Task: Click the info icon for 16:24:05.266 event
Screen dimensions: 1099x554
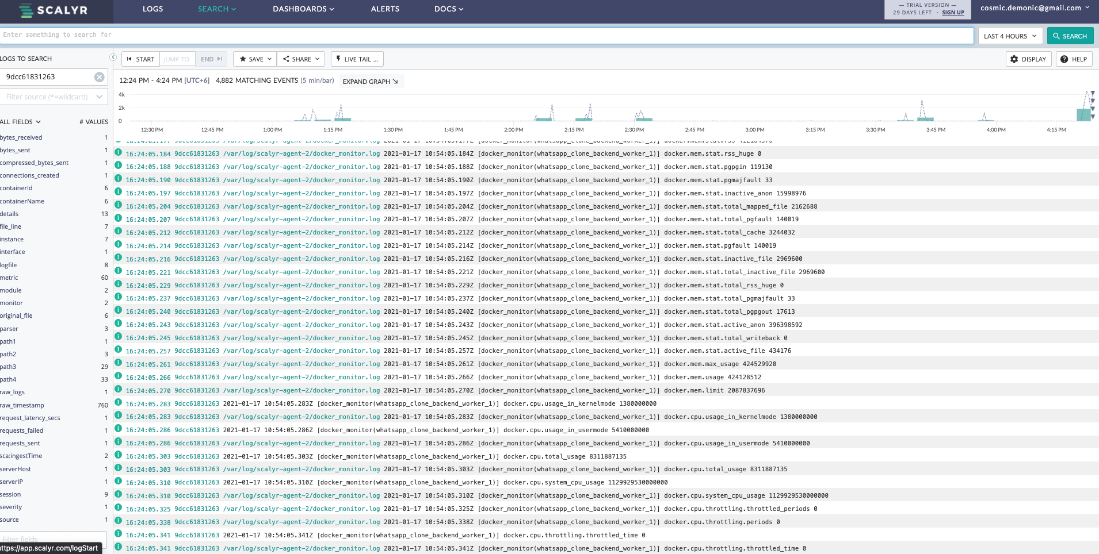Action: [119, 376]
